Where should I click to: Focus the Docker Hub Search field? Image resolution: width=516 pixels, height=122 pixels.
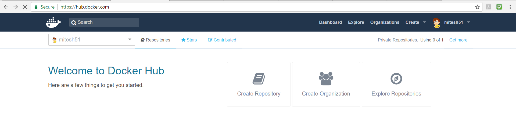pyautogui.click(x=104, y=22)
